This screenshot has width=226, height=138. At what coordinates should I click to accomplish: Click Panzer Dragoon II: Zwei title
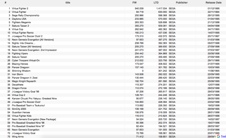(25, 78)
